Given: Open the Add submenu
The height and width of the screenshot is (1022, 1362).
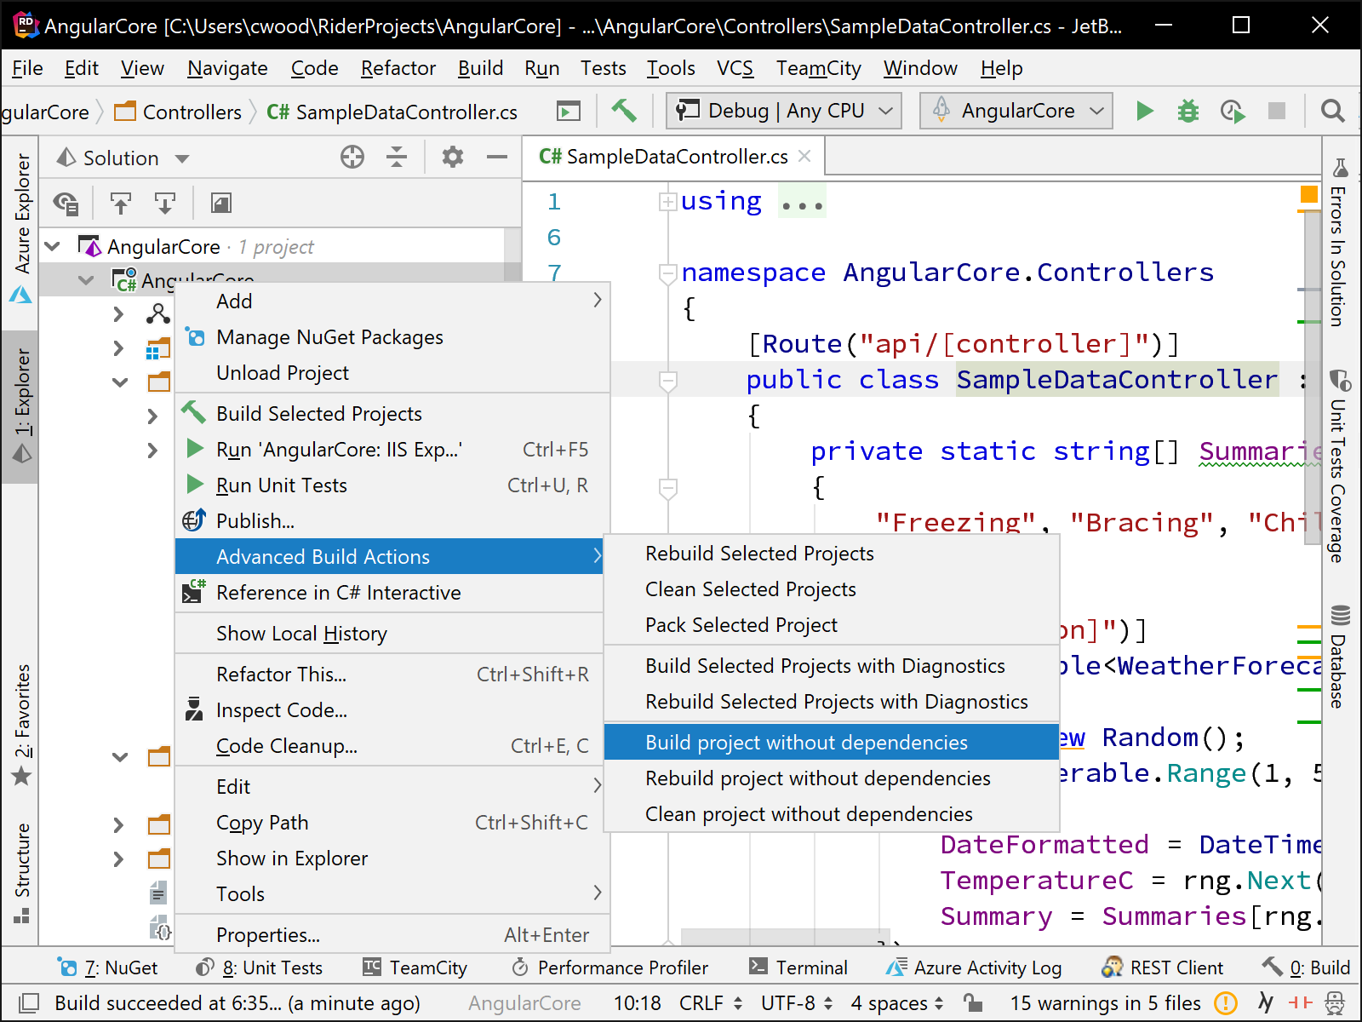Looking at the screenshot, I should 392,301.
